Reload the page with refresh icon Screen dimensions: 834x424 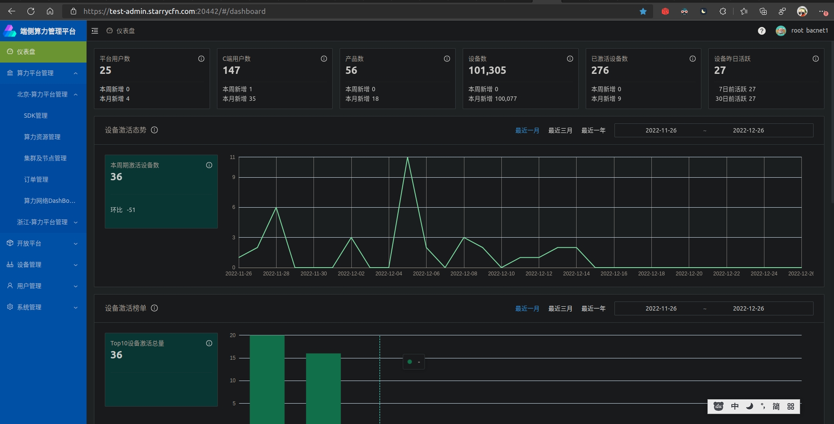(31, 11)
